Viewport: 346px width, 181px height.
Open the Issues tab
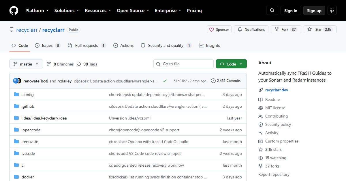48,45
